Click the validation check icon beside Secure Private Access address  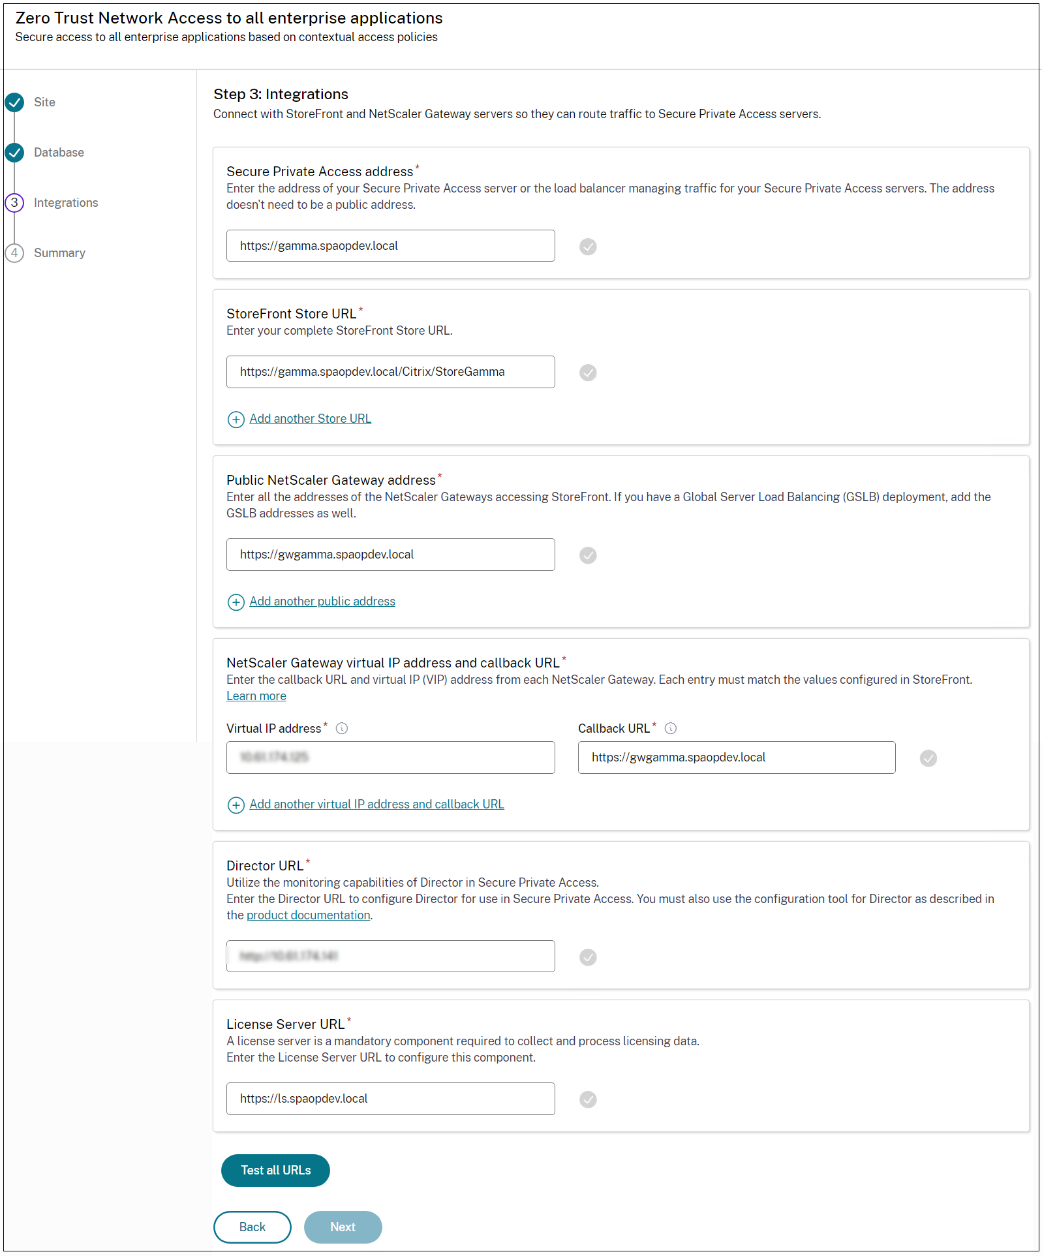coord(588,247)
